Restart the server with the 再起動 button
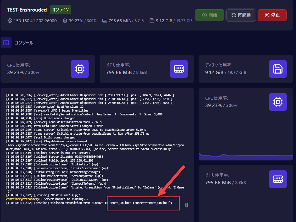The width and height of the screenshot is (296, 222). tap(241, 15)
